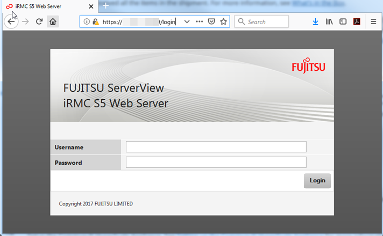Open page actions three-dot menu
This screenshot has width=383, height=236.
(x=199, y=21)
